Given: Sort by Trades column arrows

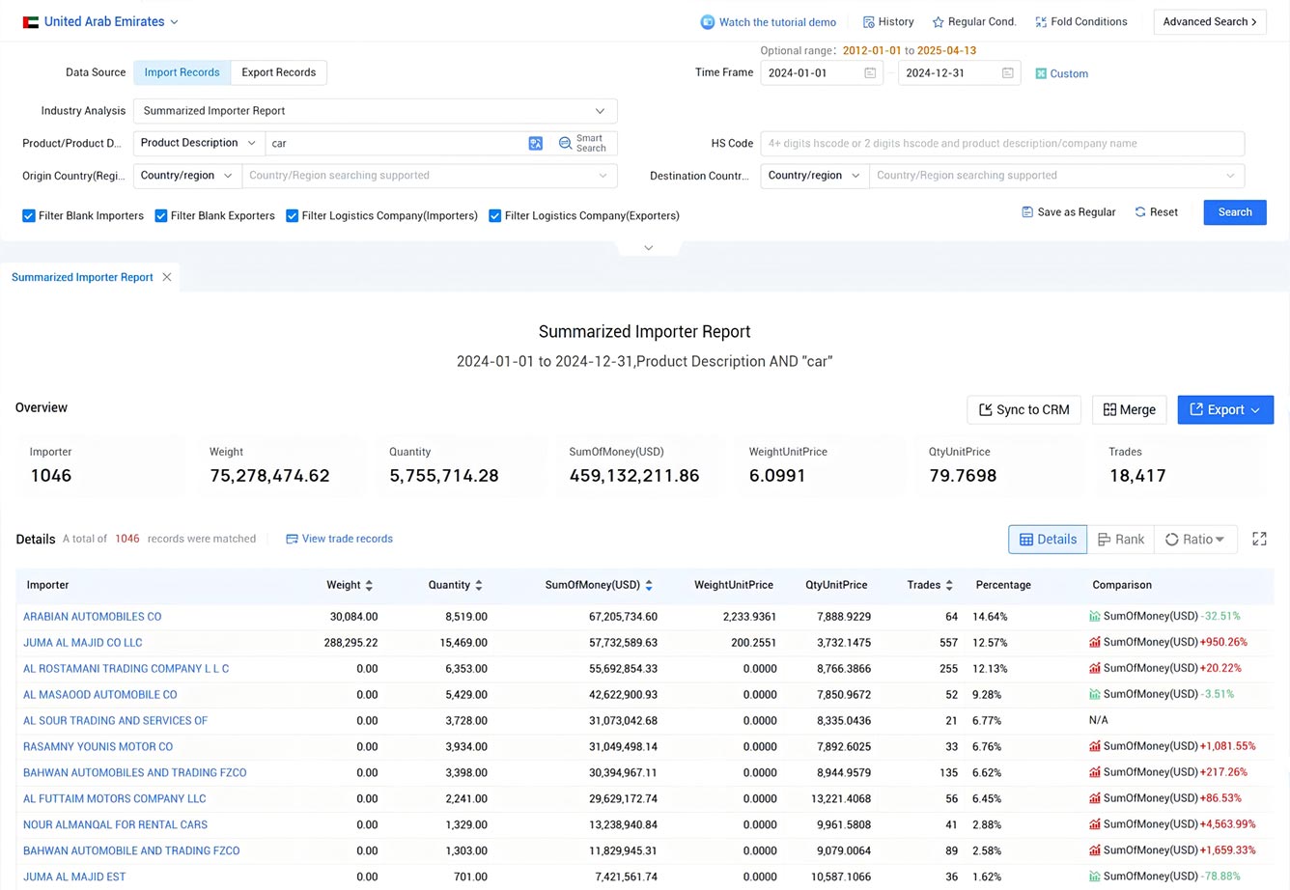Looking at the screenshot, I should tap(949, 585).
